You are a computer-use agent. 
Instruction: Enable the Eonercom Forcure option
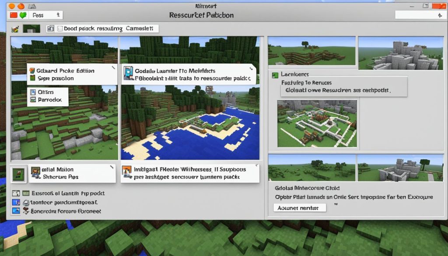(x=16, y=211)
